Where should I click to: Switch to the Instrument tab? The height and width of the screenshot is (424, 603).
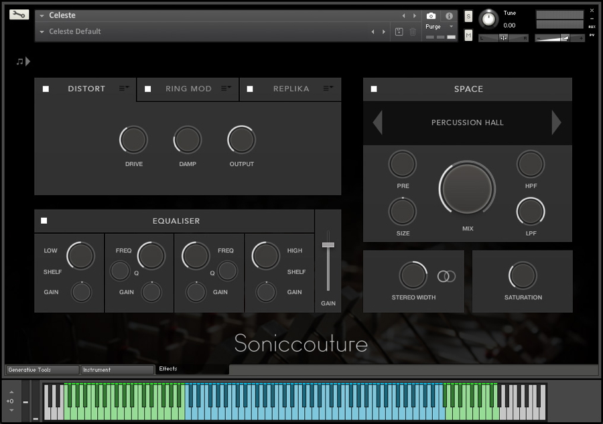click(x=117, y=370)
